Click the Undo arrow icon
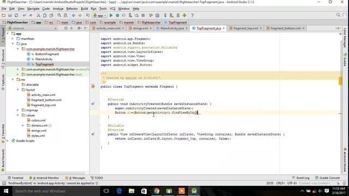The image size is (349, 196). [x=24, y=15]
